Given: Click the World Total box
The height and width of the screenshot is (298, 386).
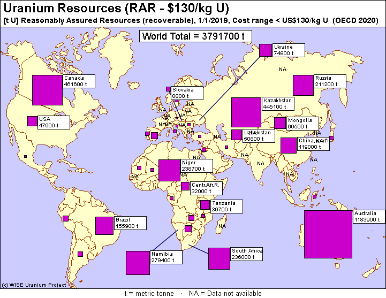Looking at the screenshot, I should [x=195, y=36].
